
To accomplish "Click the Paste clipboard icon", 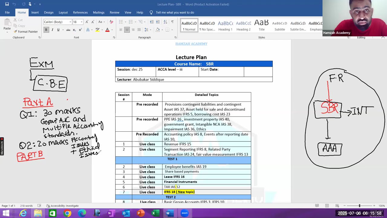I will point(7,22).
